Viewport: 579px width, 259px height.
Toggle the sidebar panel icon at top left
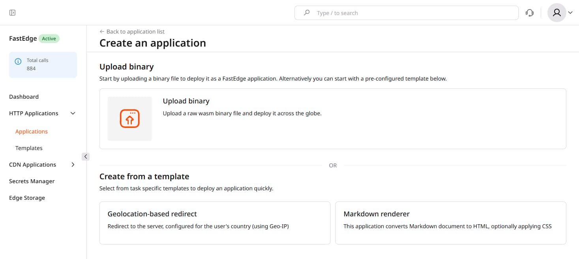click(x=12, y=13)
